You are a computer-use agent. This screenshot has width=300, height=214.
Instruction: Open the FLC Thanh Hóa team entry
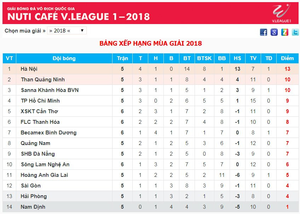(40, 122)
